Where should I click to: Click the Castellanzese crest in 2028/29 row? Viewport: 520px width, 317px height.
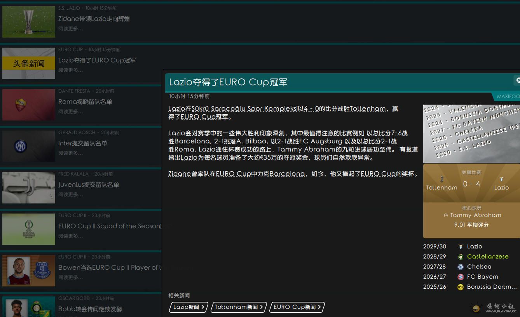[461, 257]
